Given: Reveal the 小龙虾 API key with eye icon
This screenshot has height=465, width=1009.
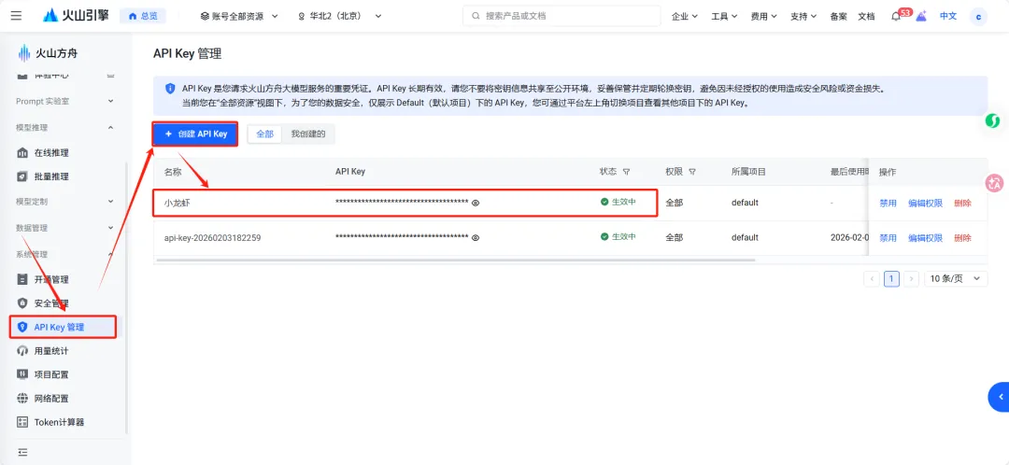Looking at the screenshot, I should pyautogui.click(x=476, y=203).
